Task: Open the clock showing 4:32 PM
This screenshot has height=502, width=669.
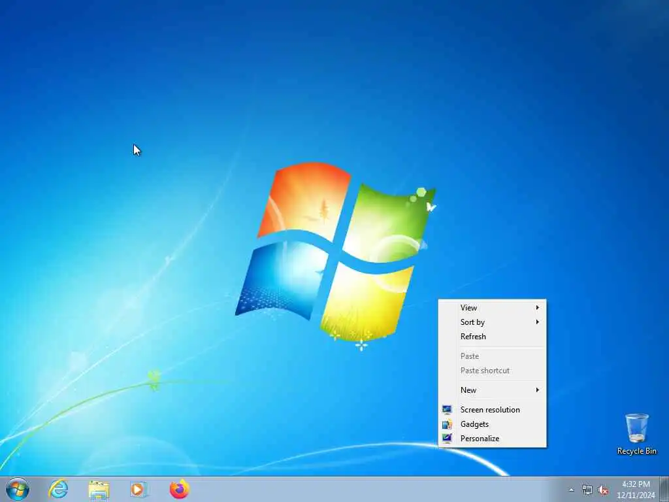Action: tap(636, 490)
